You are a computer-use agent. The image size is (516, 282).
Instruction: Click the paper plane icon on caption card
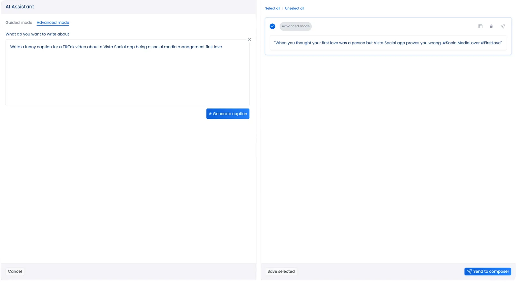(x=502, y=26)
